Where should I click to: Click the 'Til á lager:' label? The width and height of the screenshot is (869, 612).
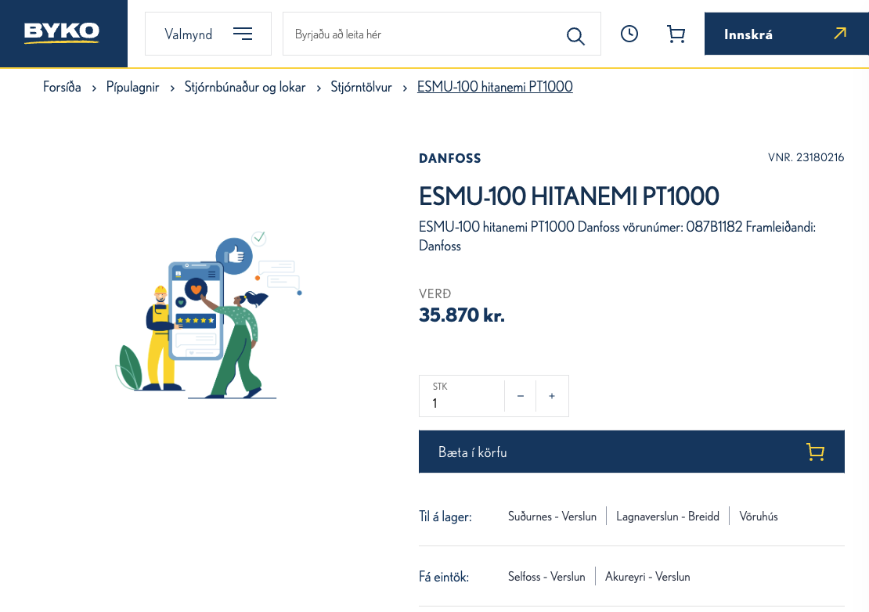click(445, 517)
